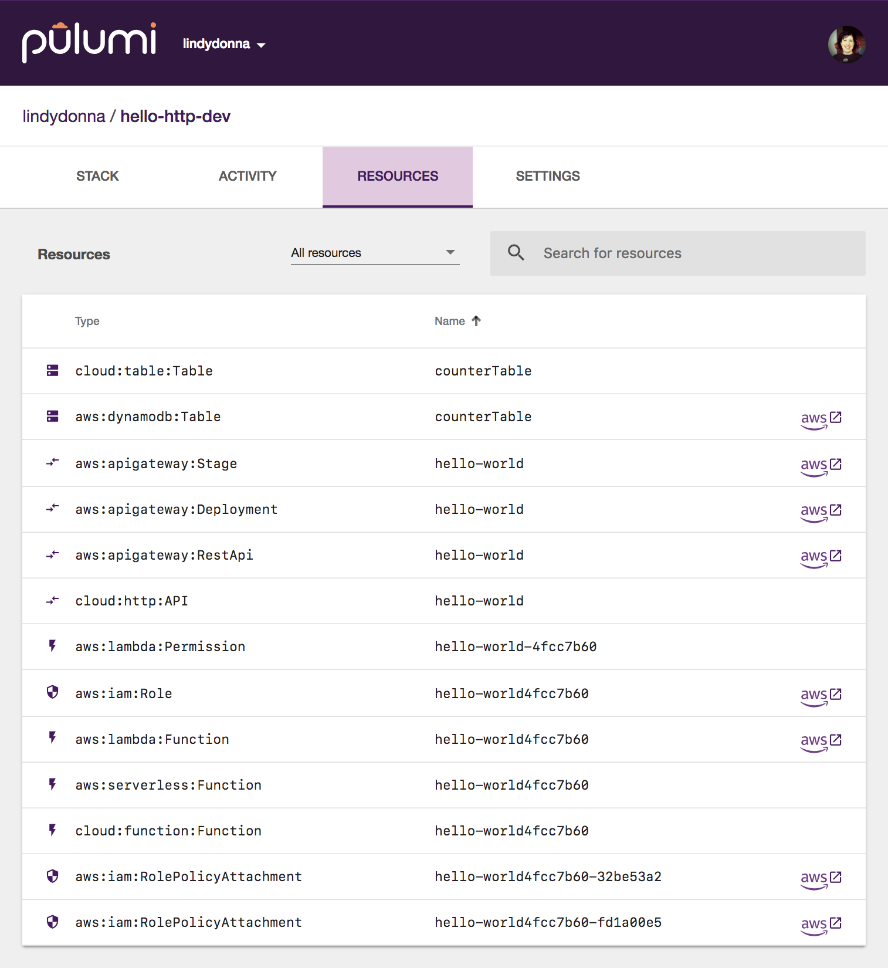Screen dimensions: 888x968
Task: Expand the lindydonna organization dropdown
Action: pos(224,44)
